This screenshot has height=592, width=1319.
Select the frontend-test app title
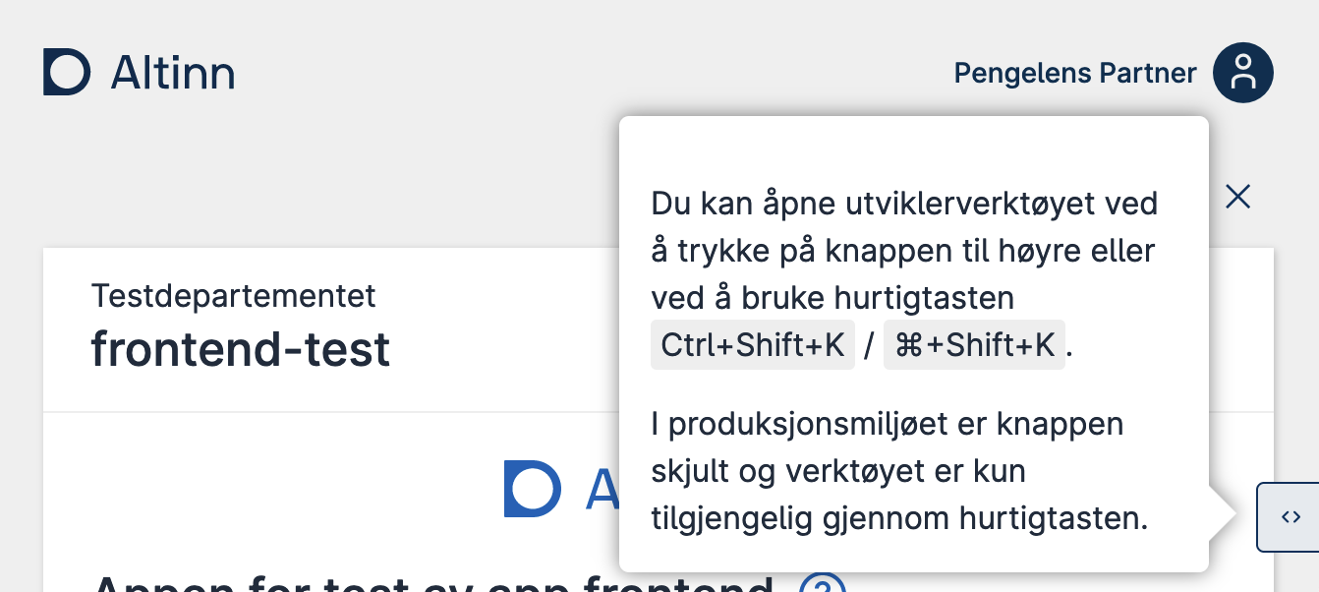coord(240,349)
